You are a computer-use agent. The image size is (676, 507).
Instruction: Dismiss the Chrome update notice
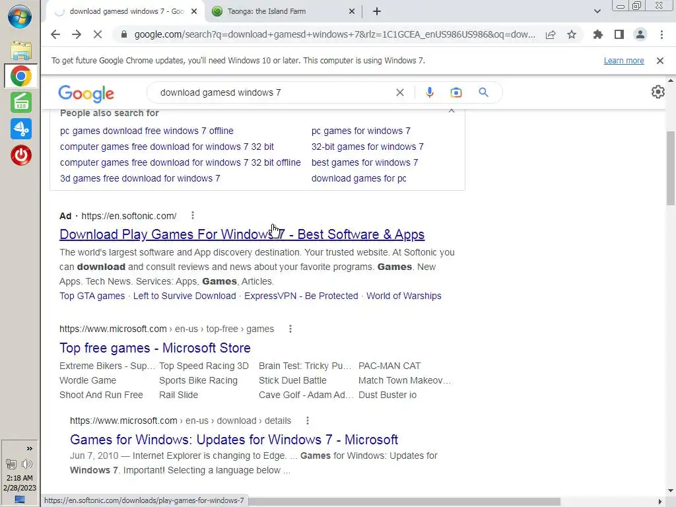[x=660, y=61]
